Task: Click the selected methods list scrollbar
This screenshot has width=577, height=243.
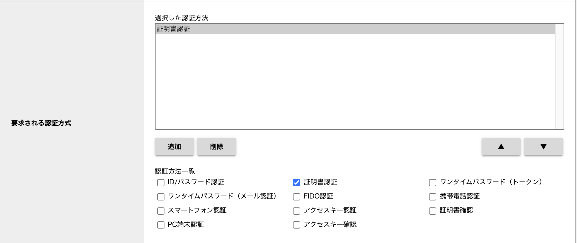Action: click(x=559, y=76)
